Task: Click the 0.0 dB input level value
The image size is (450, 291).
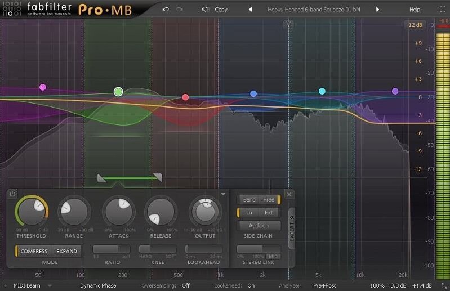Action: click(x=399, y=286)
